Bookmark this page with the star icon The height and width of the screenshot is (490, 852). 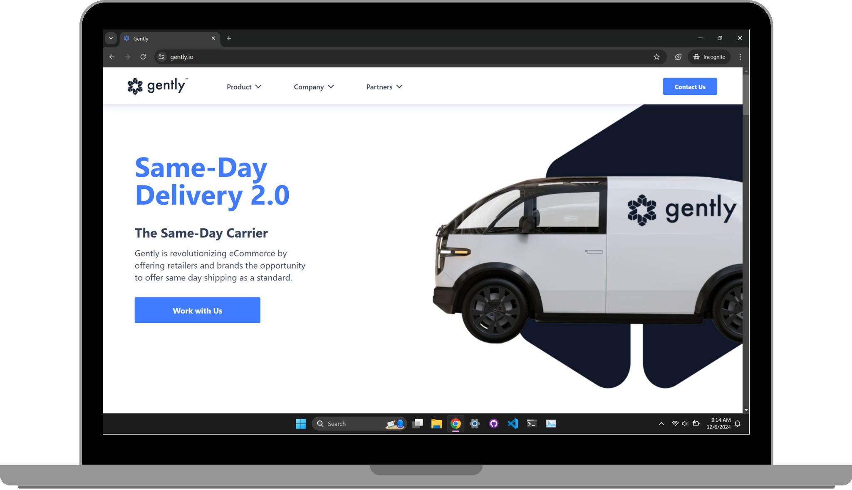pyautogui.click(x=656, y=57)
